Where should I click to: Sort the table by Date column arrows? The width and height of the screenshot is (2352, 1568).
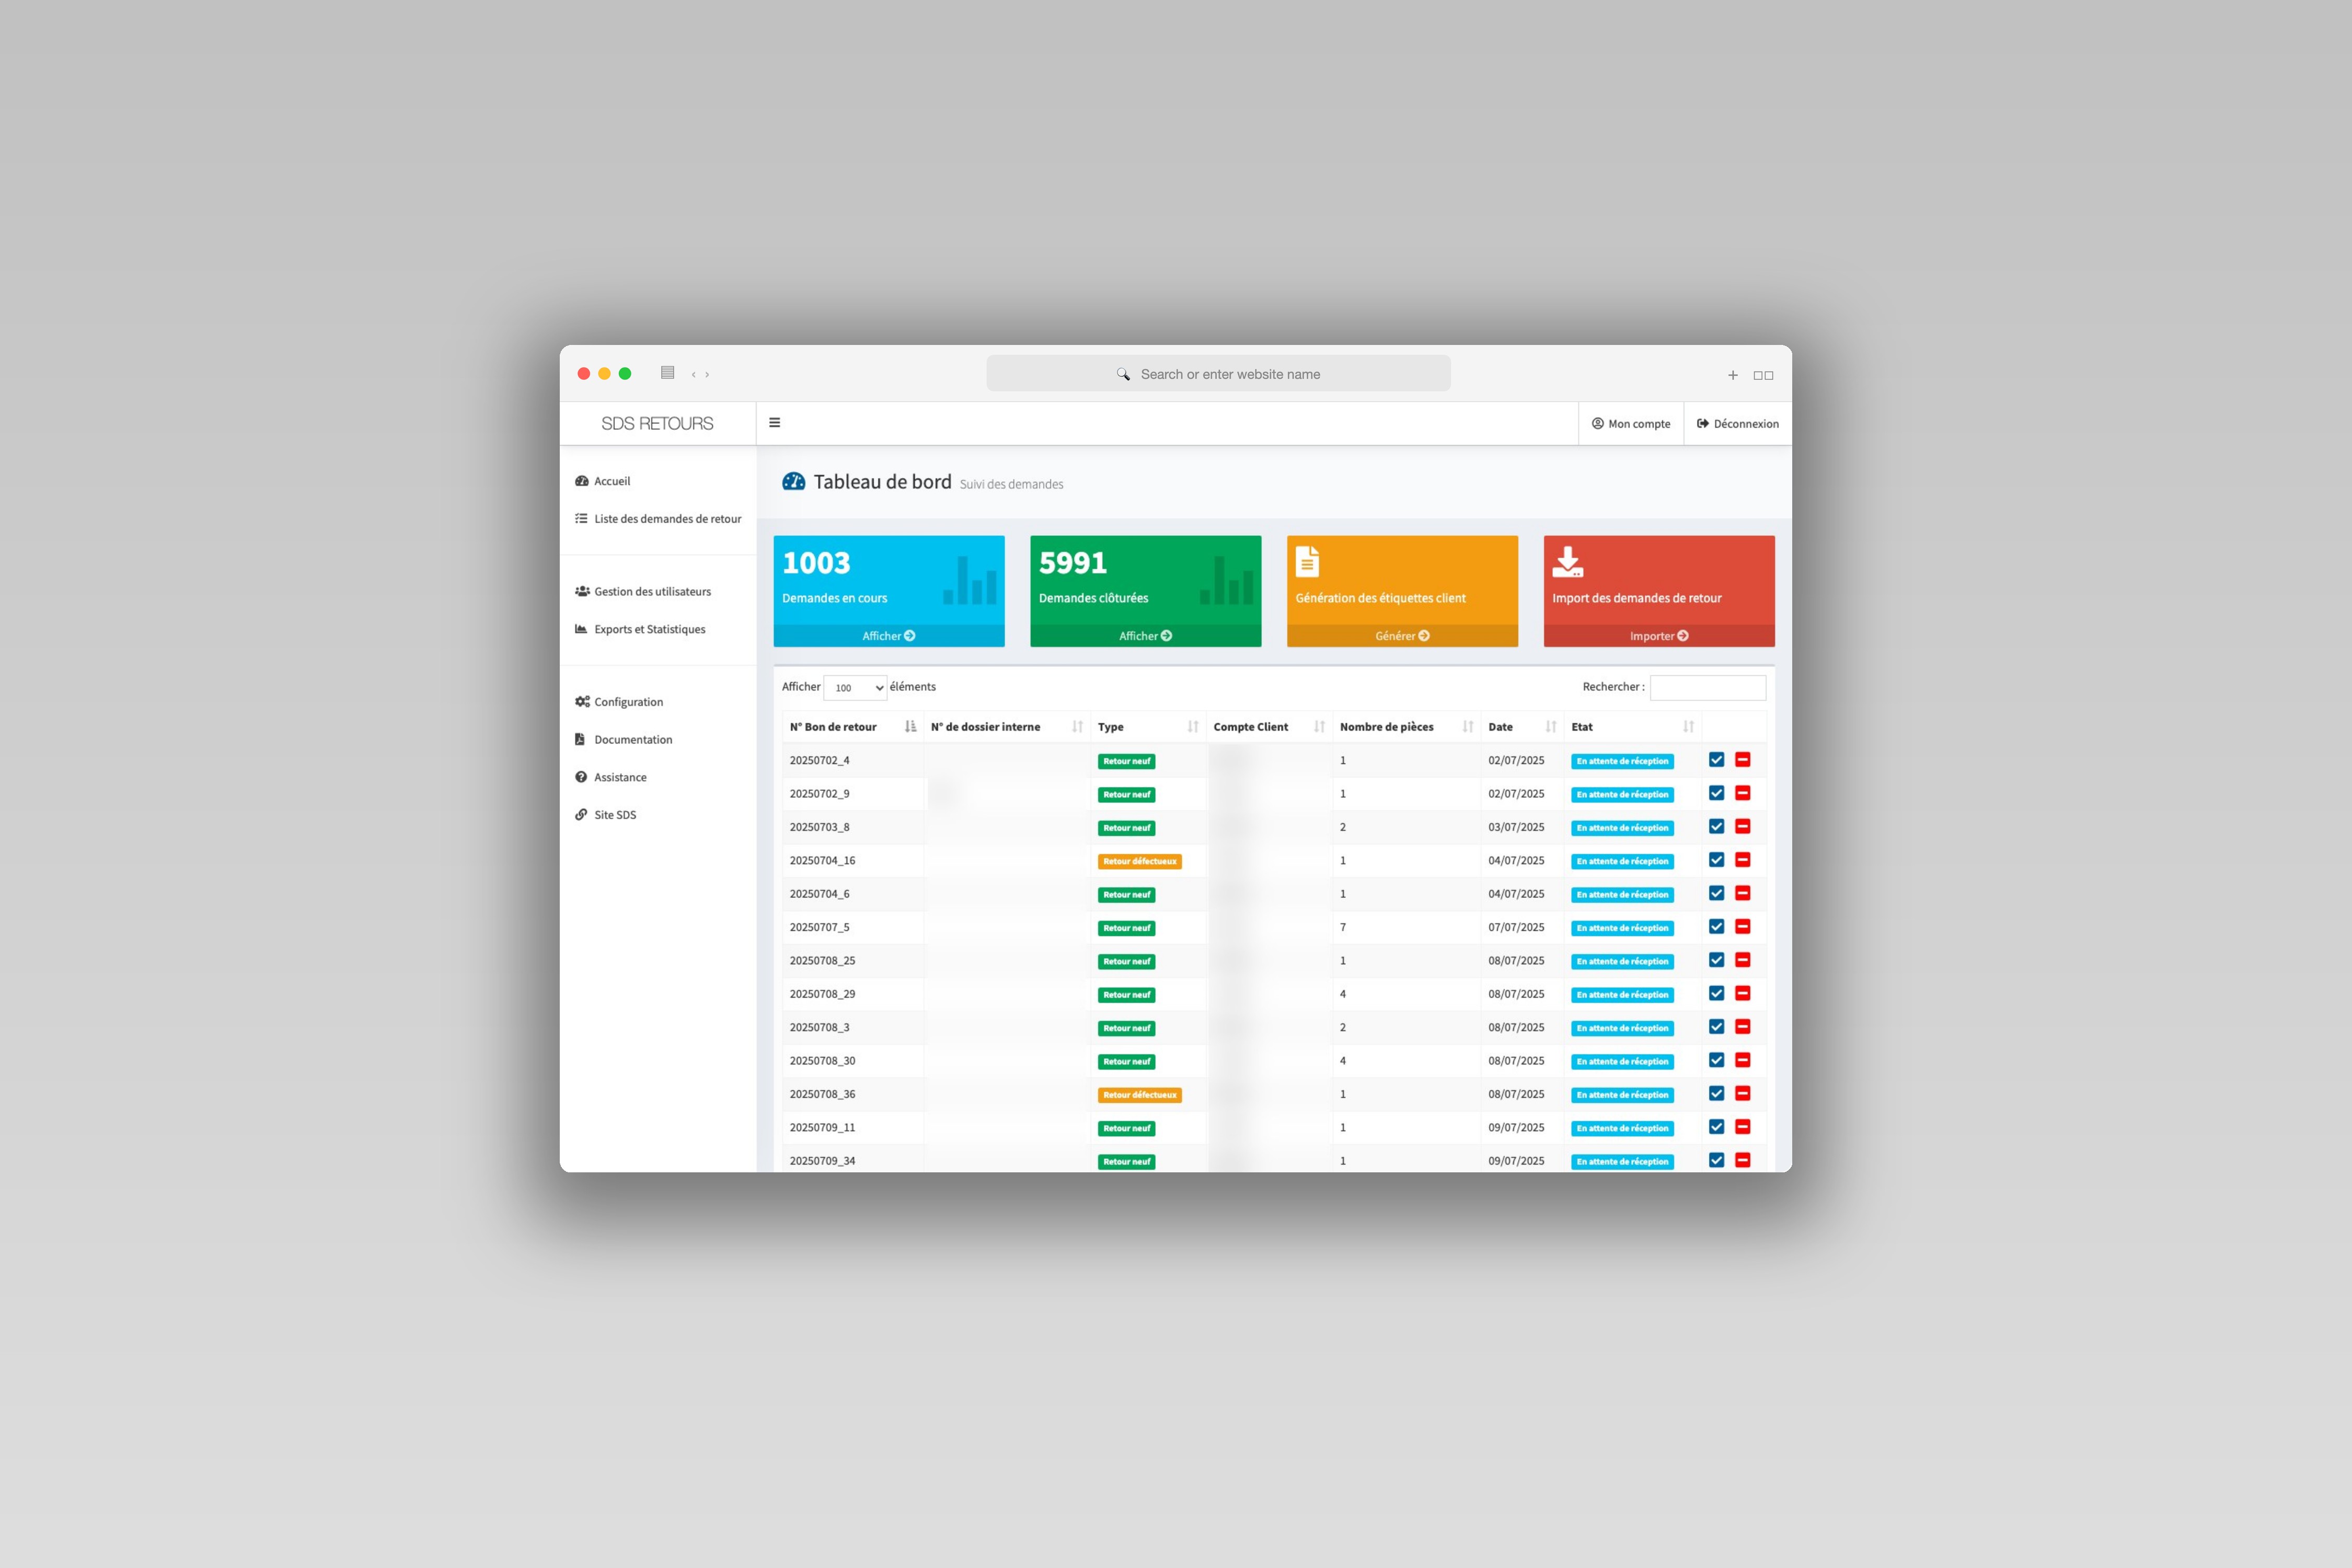(x=1550, y=727)
